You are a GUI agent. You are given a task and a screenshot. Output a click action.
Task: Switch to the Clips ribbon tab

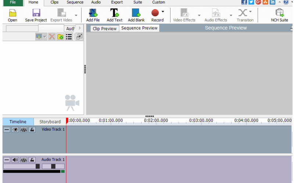(54, 2)
